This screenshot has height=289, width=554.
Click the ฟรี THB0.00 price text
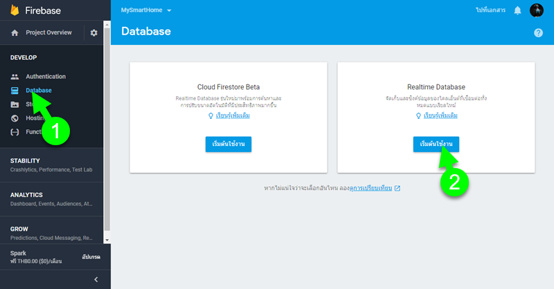36,261
